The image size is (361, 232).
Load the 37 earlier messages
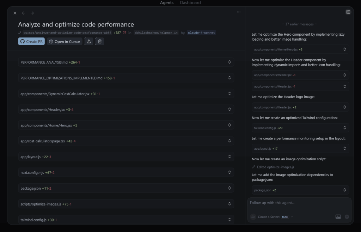(299, 24)
